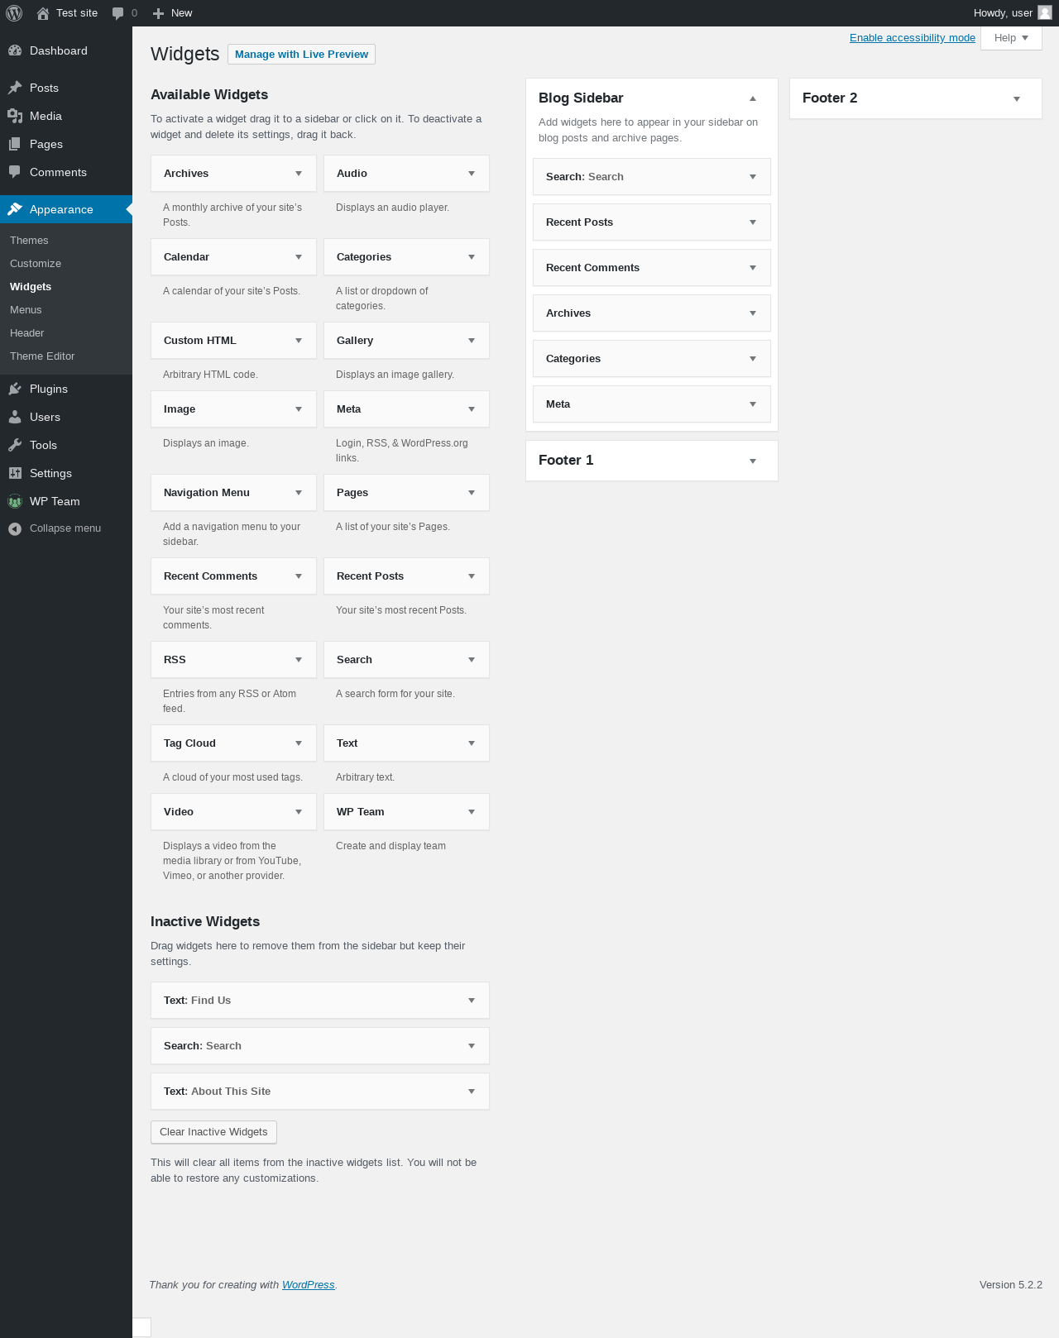Open Themes submenu item

tap(29, 241)
